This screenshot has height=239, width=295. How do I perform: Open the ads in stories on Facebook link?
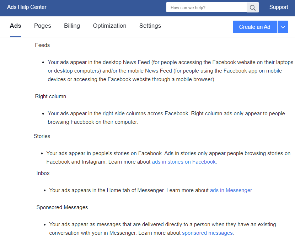(183, 161)
